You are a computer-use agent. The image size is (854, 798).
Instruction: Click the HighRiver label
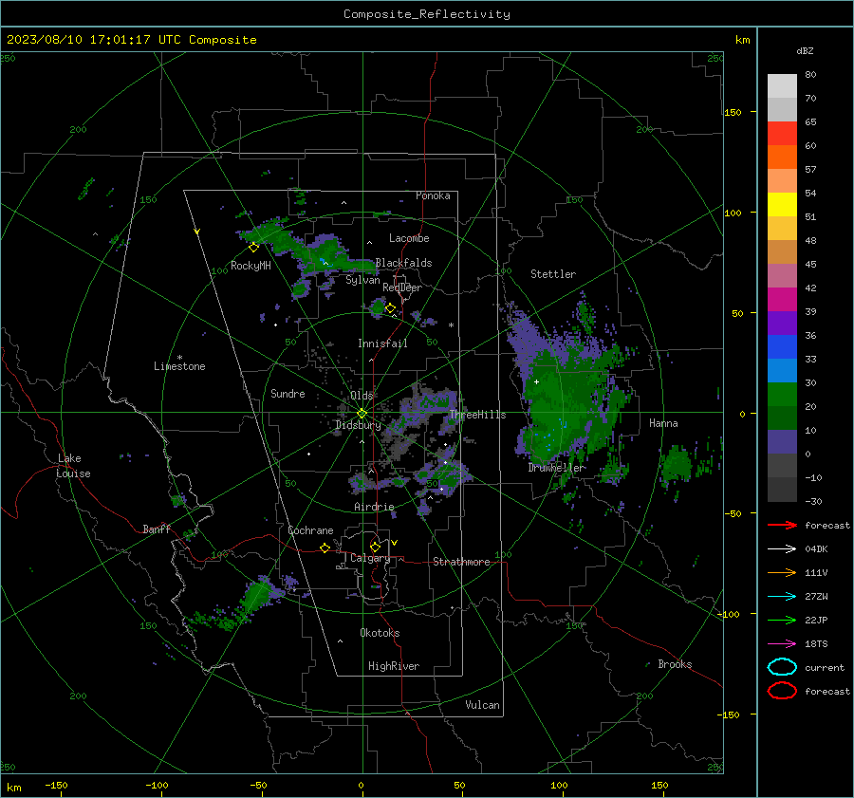[394, 666]
